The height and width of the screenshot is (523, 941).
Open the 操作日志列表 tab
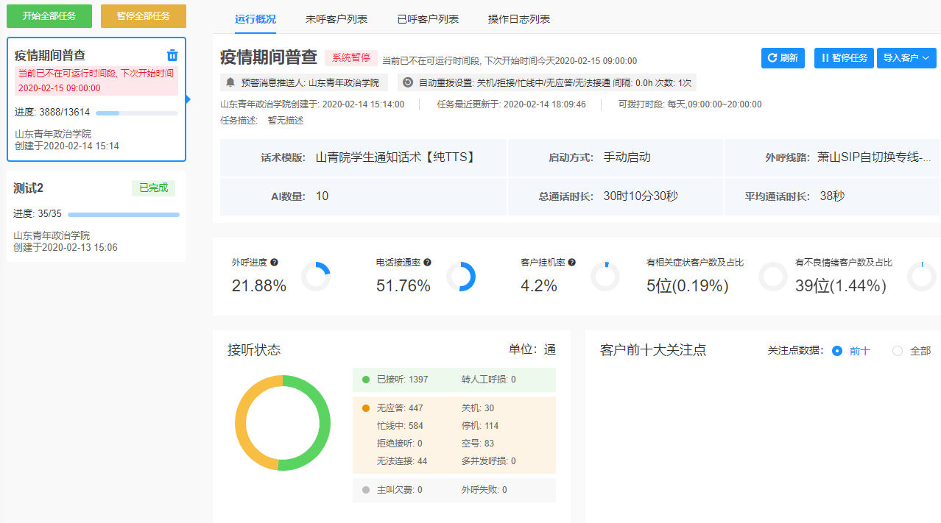519,19
